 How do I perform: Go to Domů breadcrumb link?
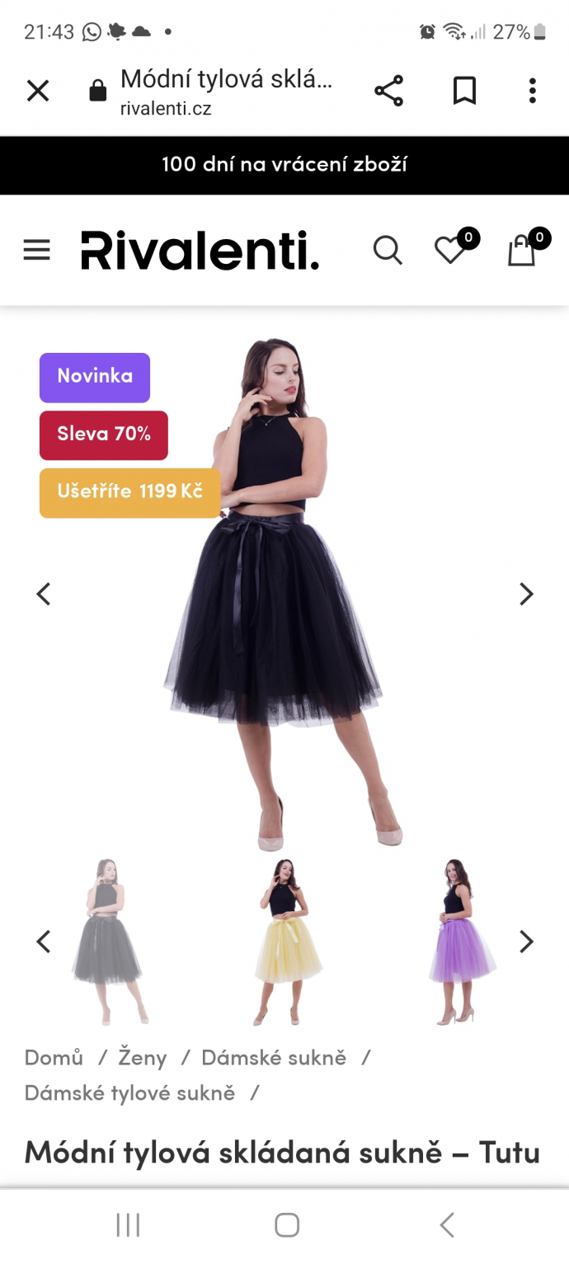54,1057
